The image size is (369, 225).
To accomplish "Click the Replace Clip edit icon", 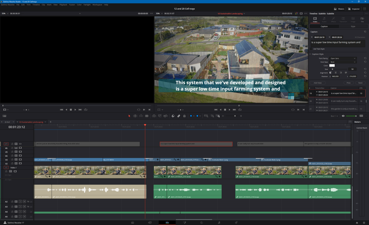I will point(166,116).
